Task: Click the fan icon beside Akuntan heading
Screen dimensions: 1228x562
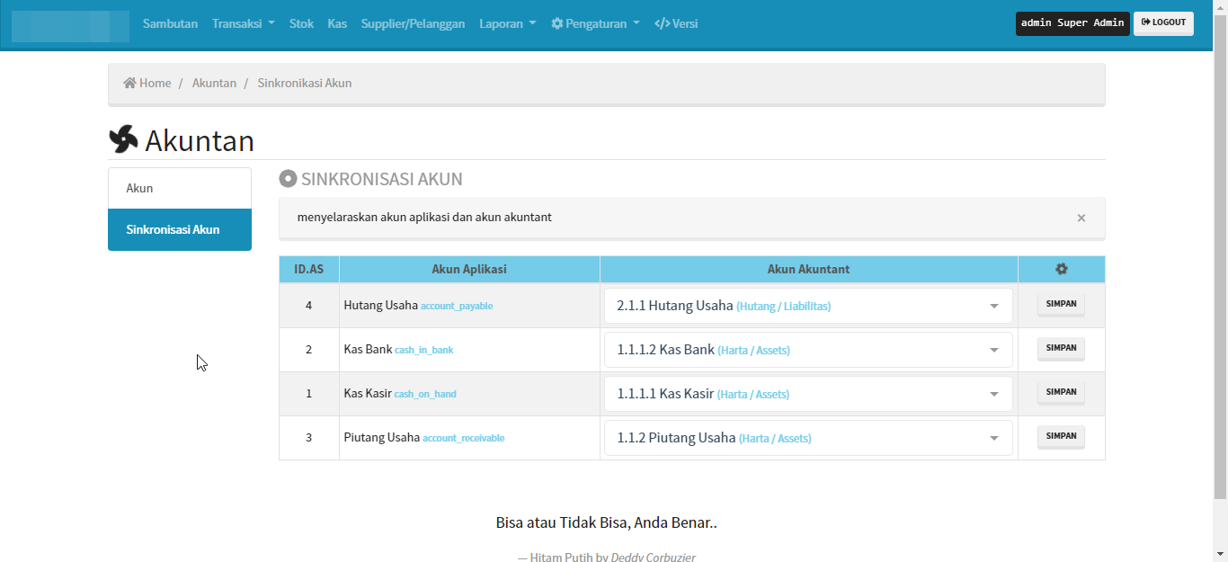Action: pos(123,139)
